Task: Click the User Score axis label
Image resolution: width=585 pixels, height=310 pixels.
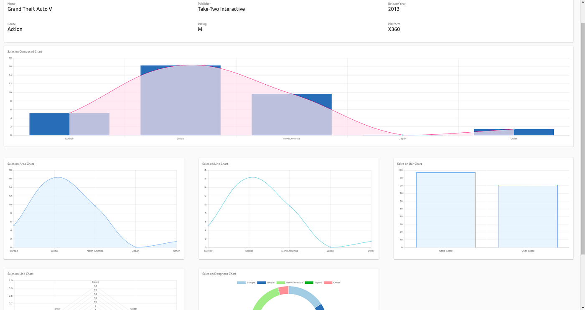Action: [528, 251]
